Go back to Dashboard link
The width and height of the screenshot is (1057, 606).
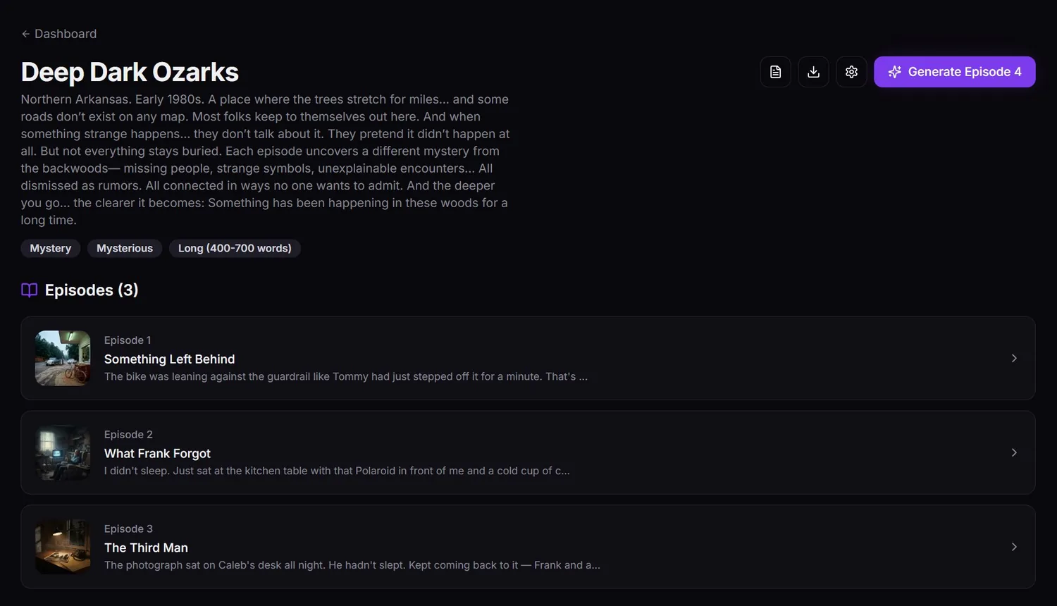(59, 34)
